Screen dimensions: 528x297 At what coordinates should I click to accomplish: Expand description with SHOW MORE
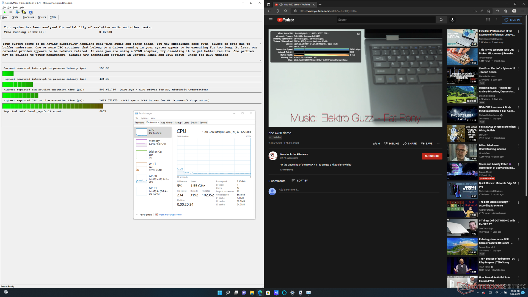(287, 170)
